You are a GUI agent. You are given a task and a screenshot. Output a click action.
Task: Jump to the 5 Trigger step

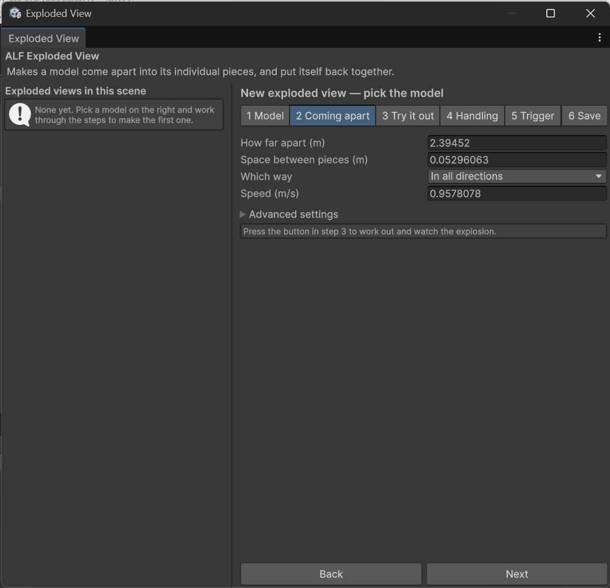click(533, 116)
